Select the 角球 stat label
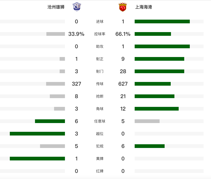211x179 pixels. [100, 109]
